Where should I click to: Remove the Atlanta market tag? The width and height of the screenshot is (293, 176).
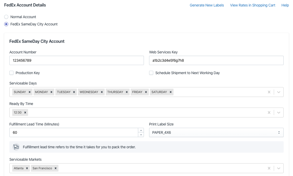[27, 168]
